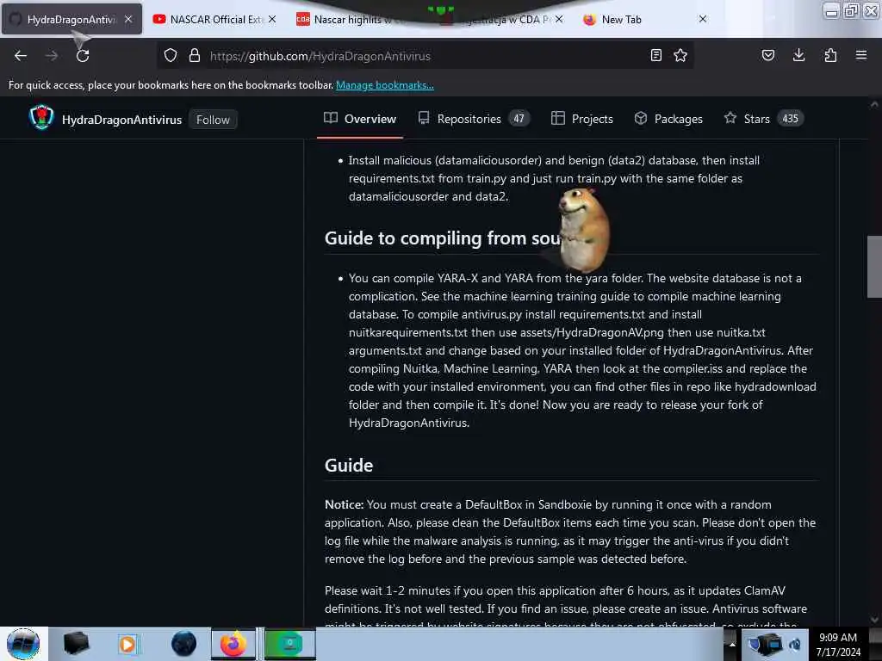Open the tracking protection shield icon
Screen dimensions: 882x661
[x=171, y=56]
